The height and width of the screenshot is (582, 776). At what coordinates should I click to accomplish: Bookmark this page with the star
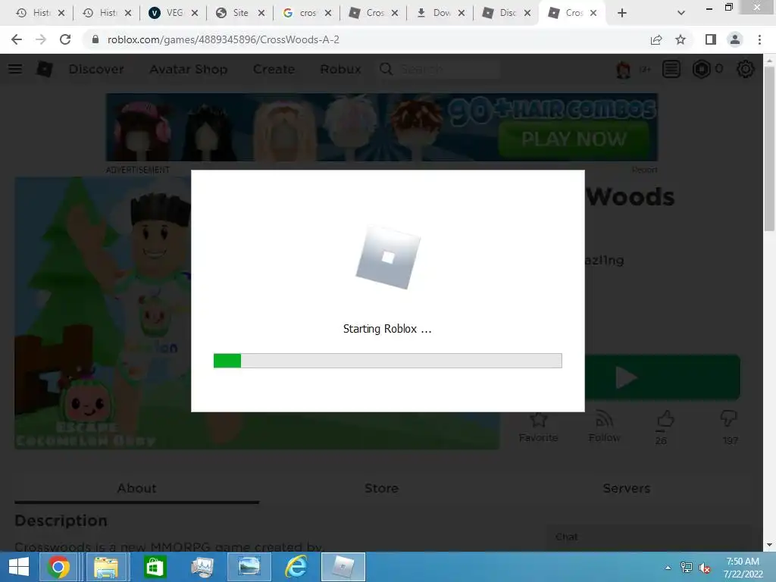pyautogui.click(x=681, y=39)
